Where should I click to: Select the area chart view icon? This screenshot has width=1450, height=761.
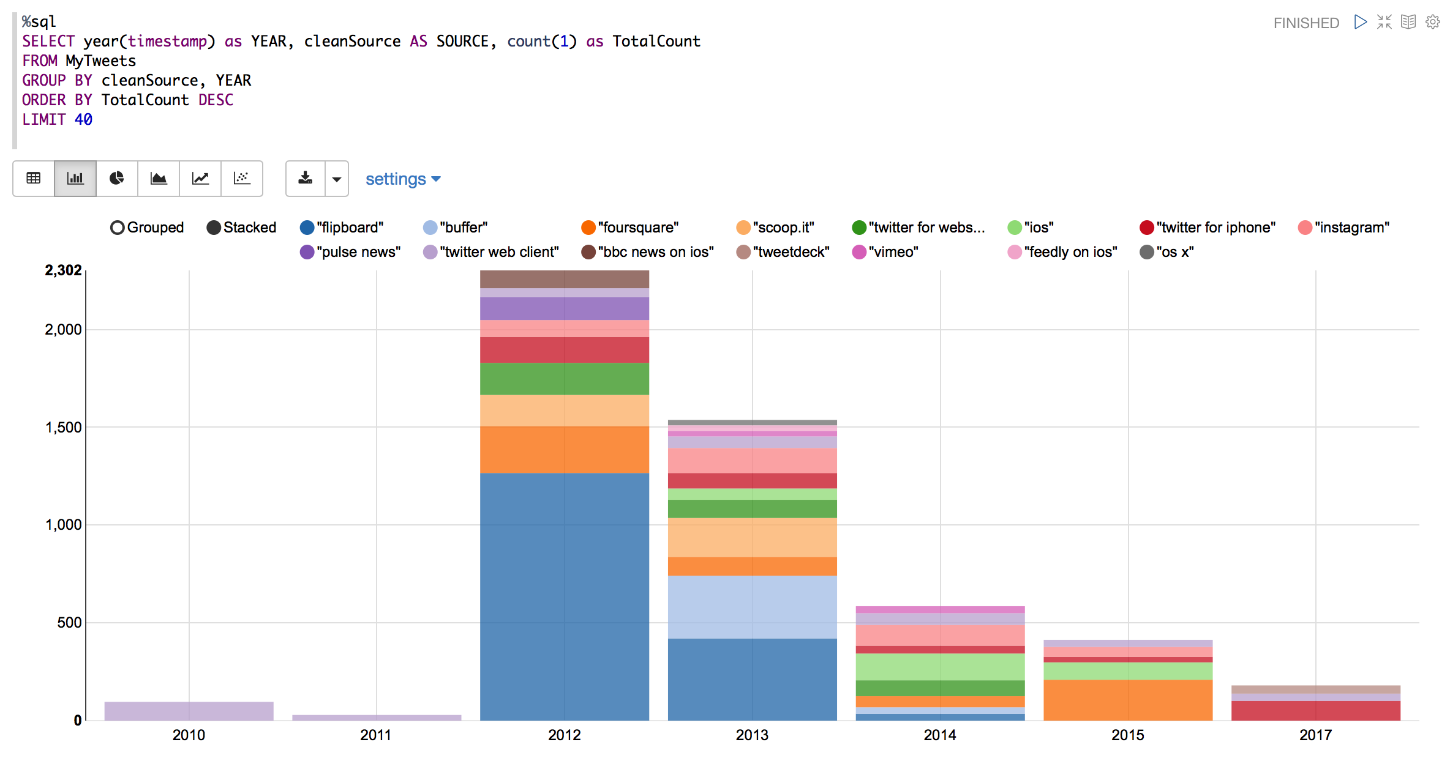[159, 178]
